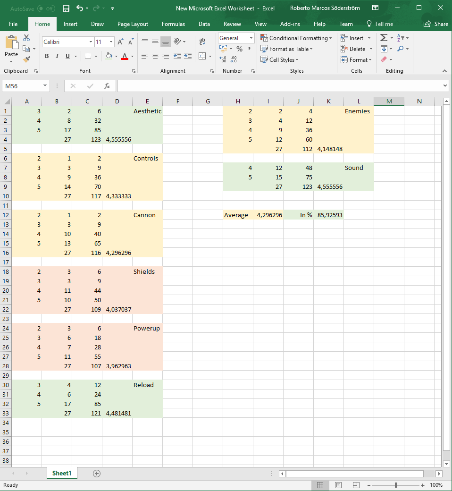
Task: Apply Percent Style number format
Action: (239, 49)
